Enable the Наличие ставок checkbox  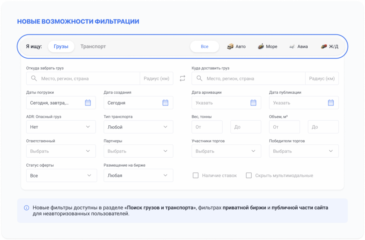[196, 175]
